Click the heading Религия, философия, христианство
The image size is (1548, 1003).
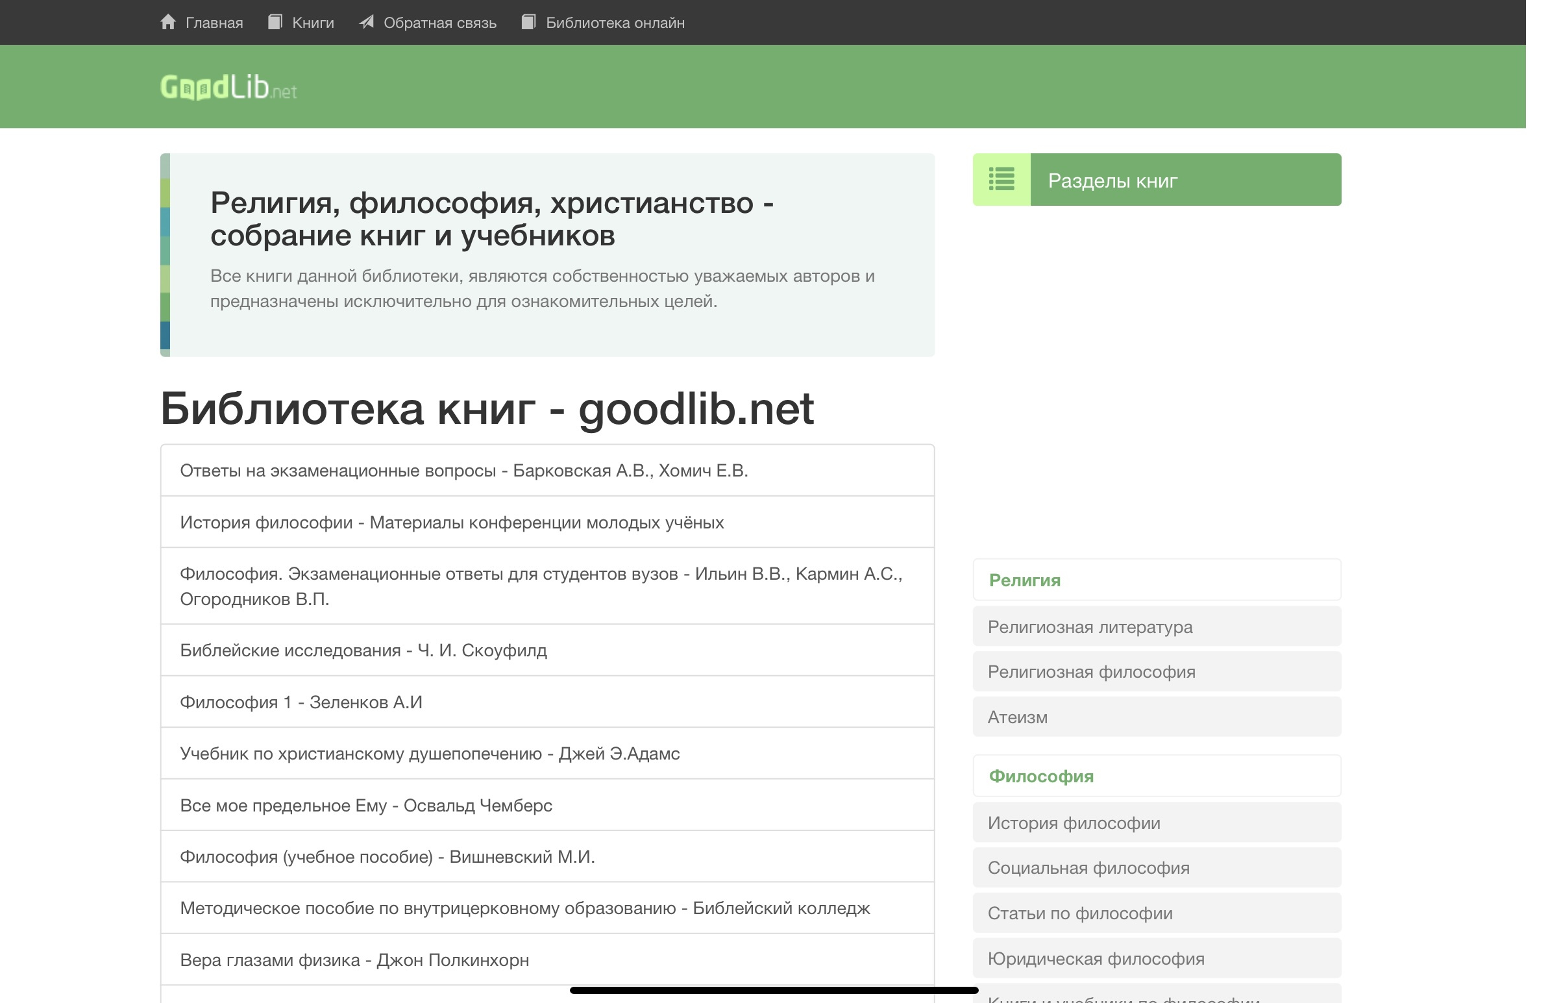493,219
